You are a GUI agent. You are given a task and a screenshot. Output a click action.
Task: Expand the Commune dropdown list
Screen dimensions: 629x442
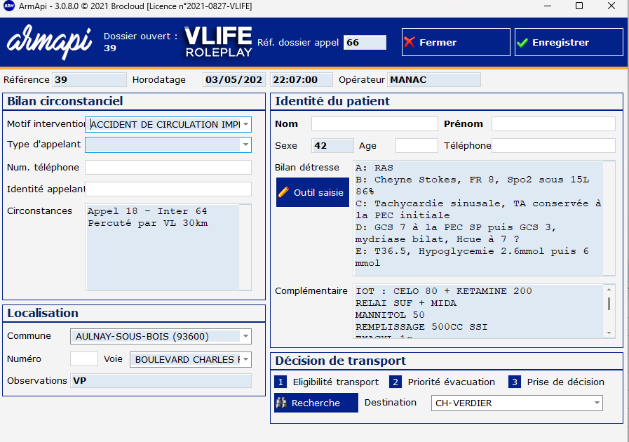[x=245, y=336]
